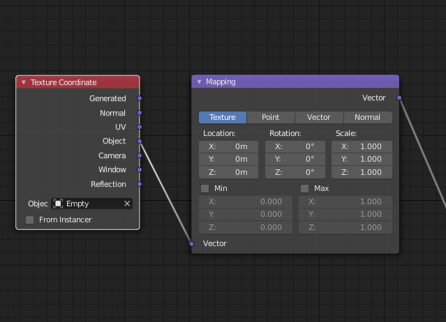Click the Window output socket
Image resolution: width=446 pixels, height=322 pixels.
pyautogui.click(x=140, y=169)
